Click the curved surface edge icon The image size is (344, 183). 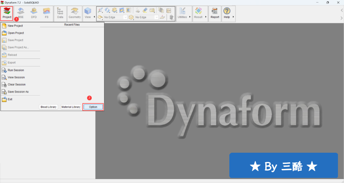(x=100, y=17)
